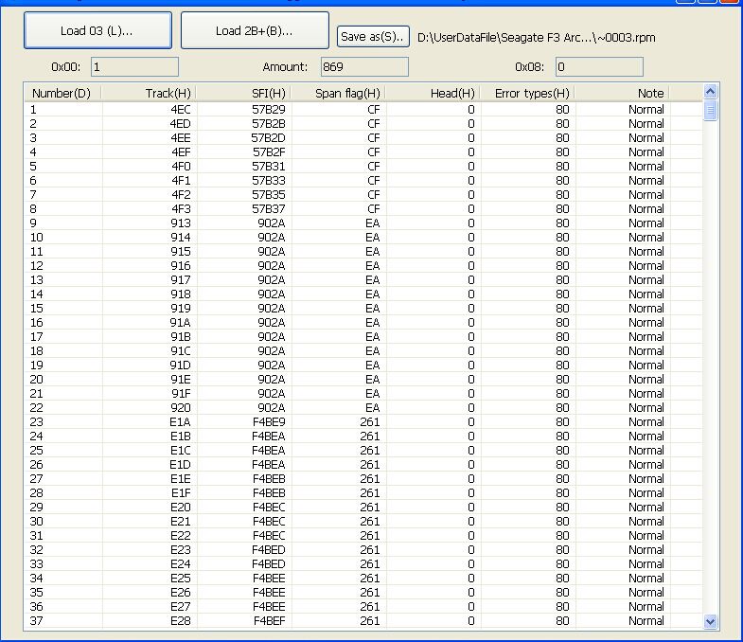Select track cell E1D
The width and height of the screenshot is (743, 642).
180,465
